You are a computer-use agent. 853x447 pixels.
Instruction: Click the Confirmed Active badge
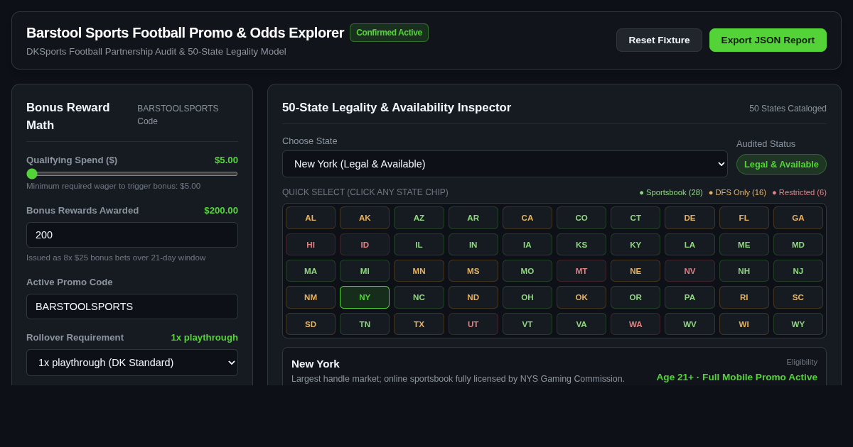389,33
